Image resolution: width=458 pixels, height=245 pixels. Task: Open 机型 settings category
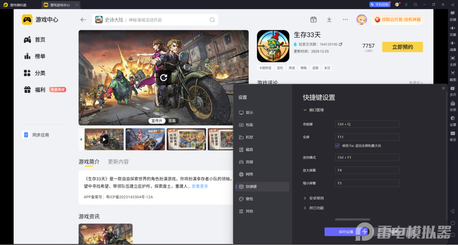click(262, 137)
